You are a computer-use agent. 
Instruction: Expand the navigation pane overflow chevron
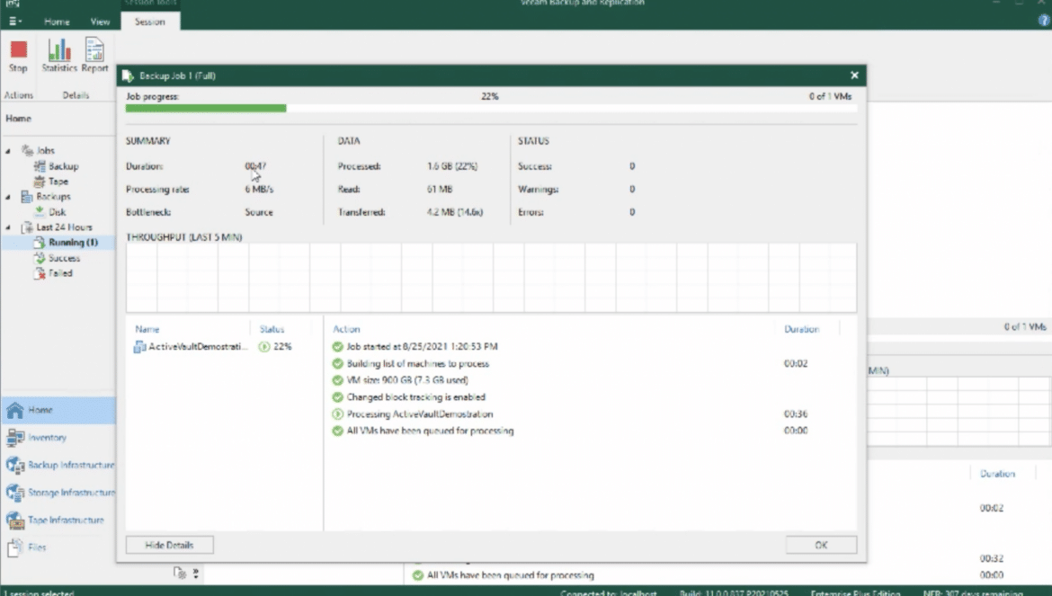pos(196,574)
